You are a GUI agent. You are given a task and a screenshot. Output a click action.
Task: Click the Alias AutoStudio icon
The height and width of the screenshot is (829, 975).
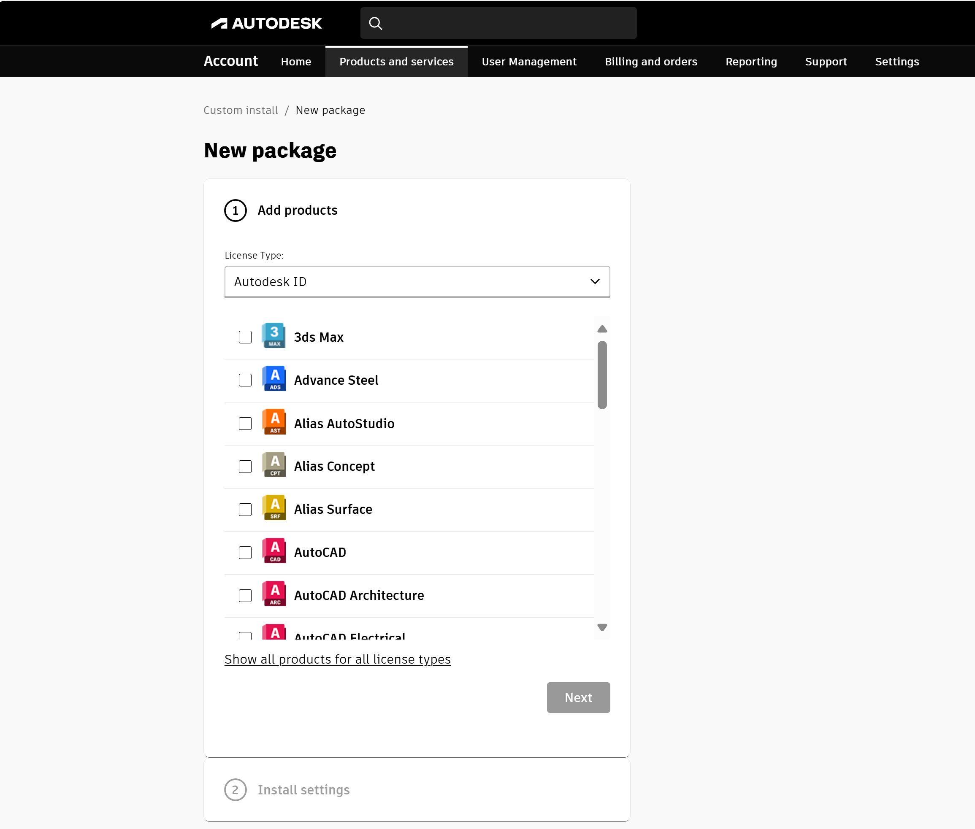pos(274,422)
